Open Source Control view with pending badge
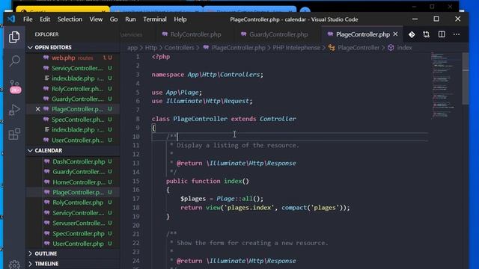Image resolution: width=479 pixels, height=269 pixels. click(x=15, y=87)
